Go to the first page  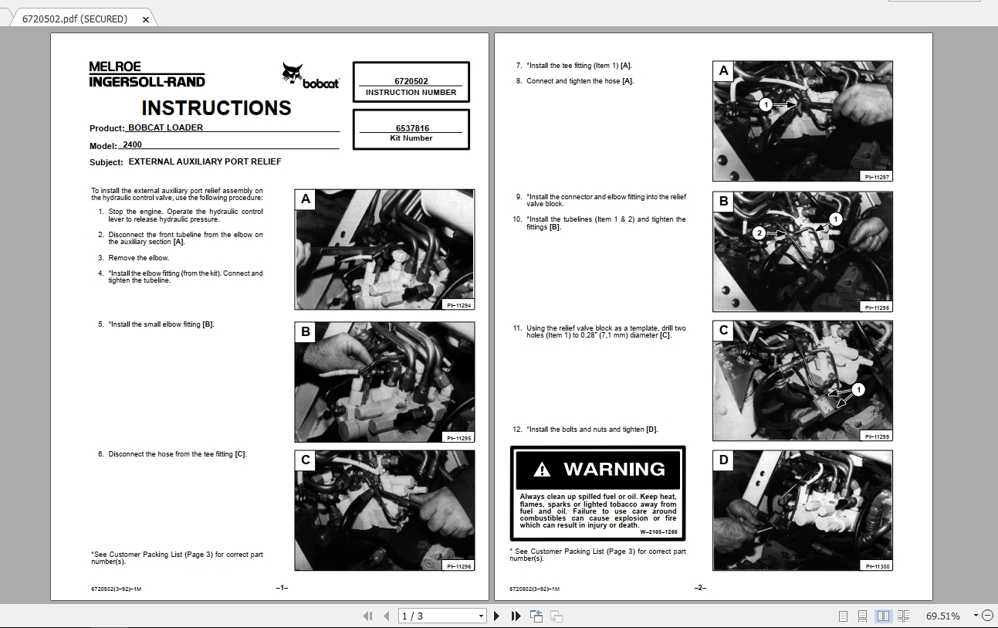point(369,616)
